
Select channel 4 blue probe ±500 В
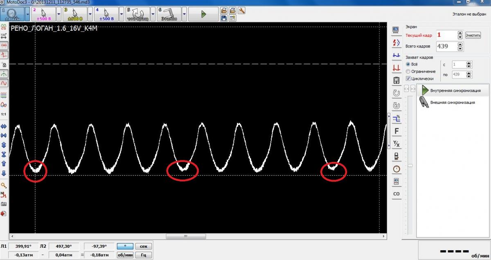(106, 14)
